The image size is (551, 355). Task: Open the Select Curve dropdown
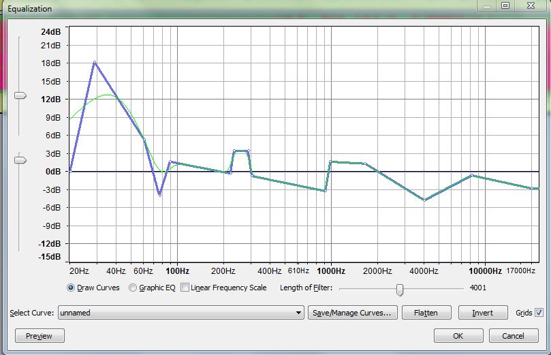[181, 313]
